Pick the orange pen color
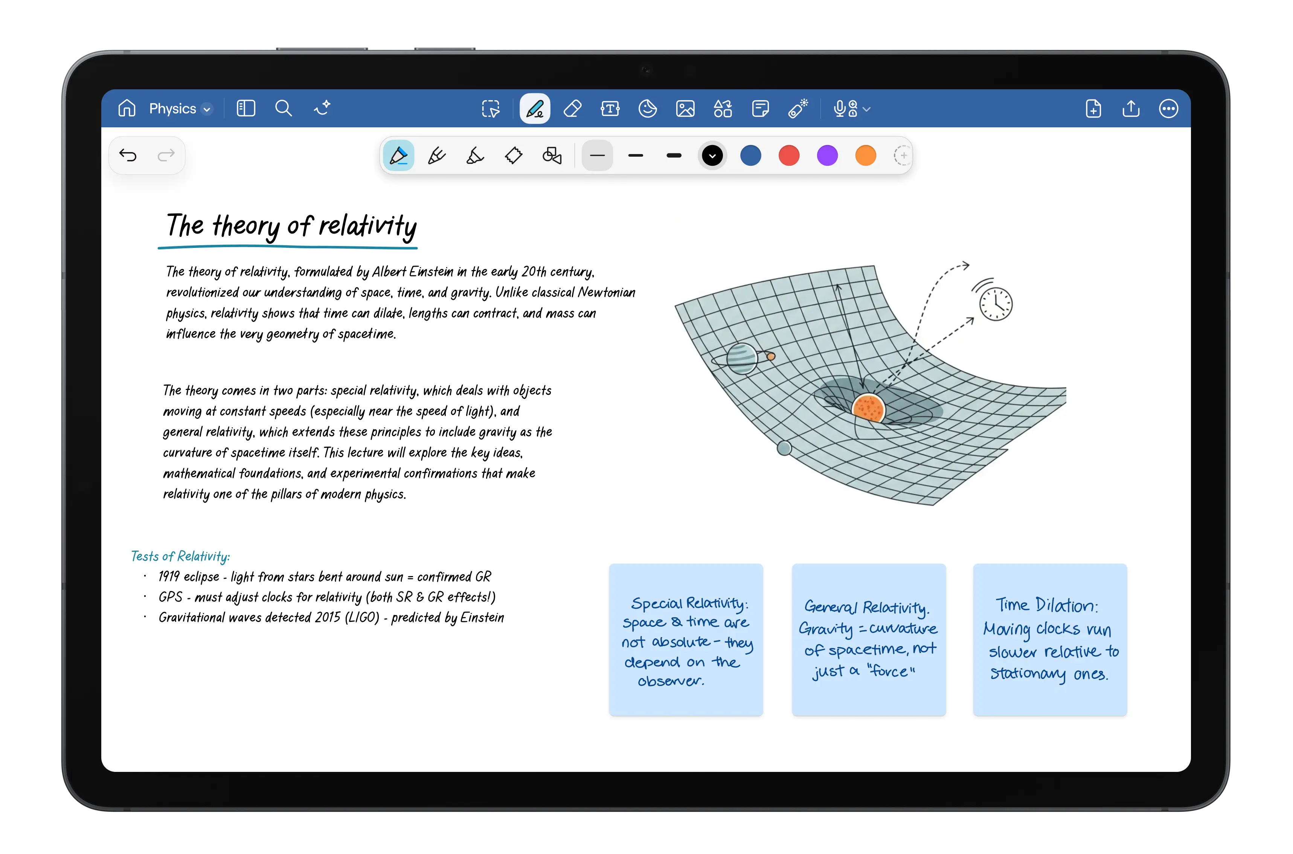 pyautogui.click(x=866, y=156)
